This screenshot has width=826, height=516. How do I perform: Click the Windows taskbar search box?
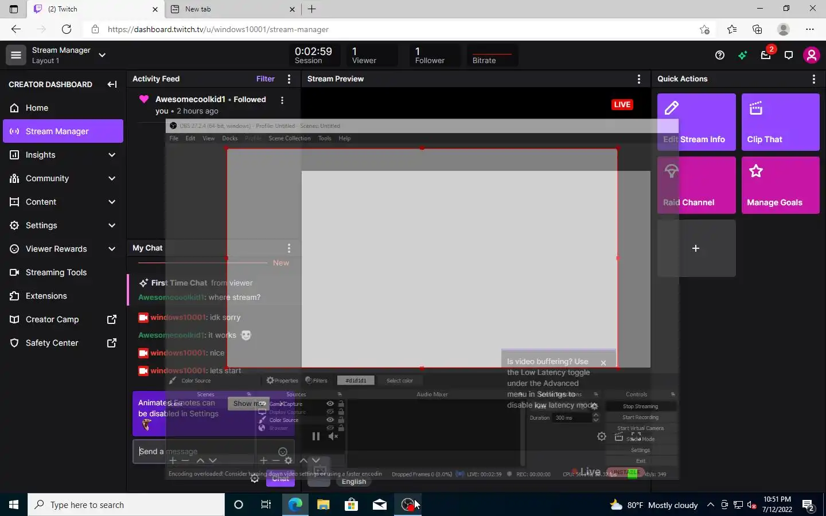(x=126, y=505)
